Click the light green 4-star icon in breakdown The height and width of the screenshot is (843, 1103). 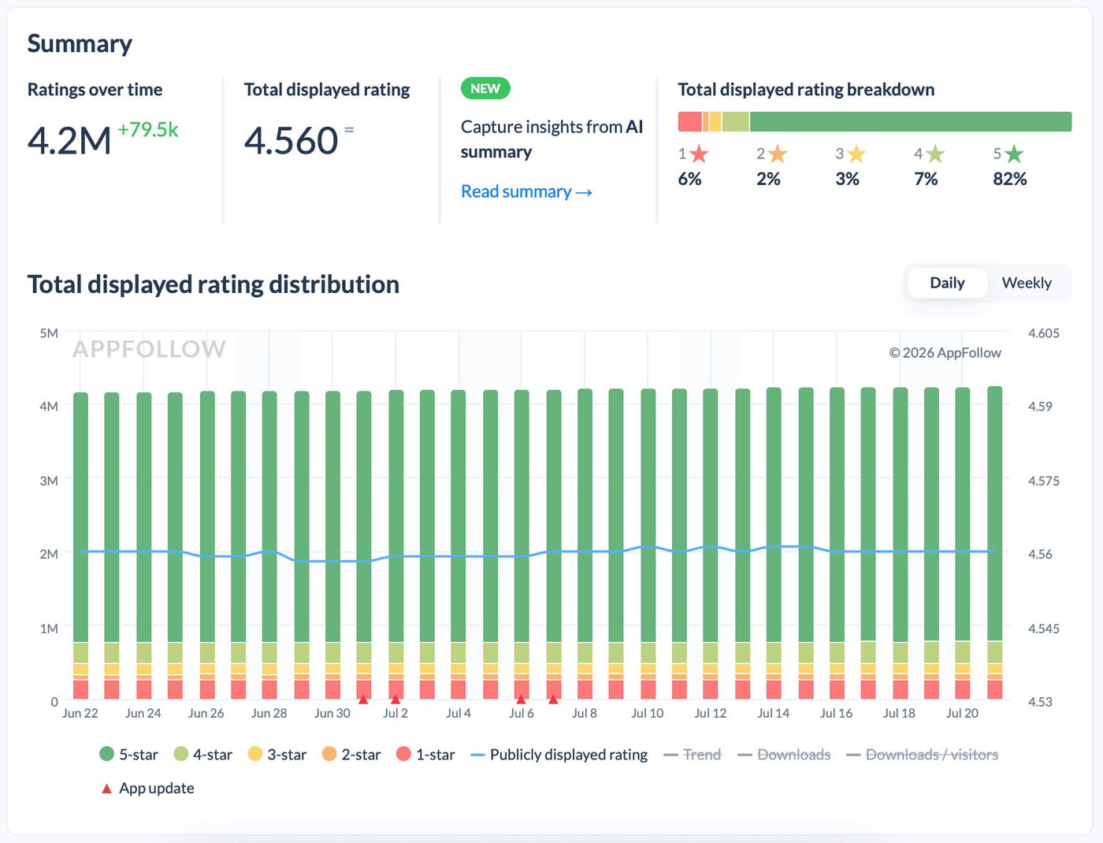935,154
